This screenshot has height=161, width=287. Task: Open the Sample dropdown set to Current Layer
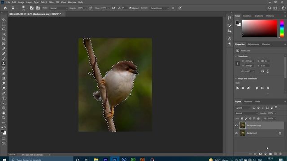tap(160, 8)
